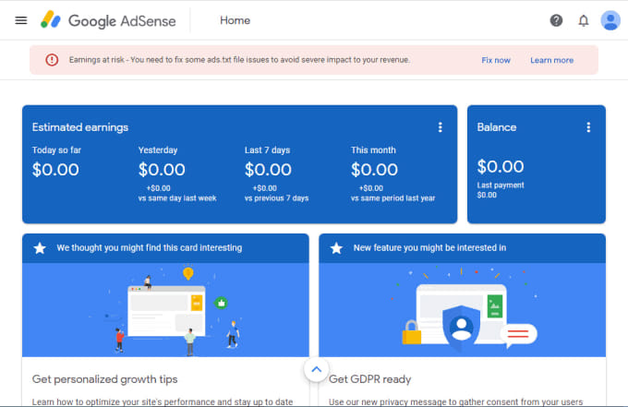Open Balance card three-dot menu
The width and height of the screenshot is (628, 407).
588,127
